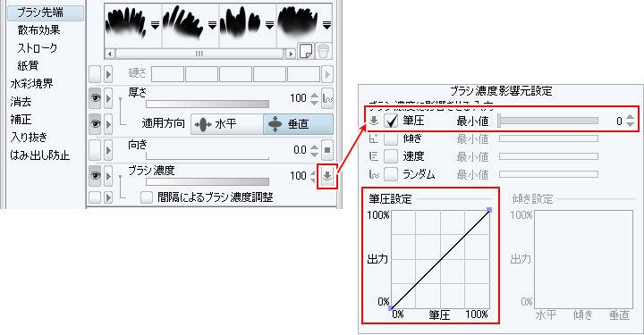The image size is (644, 335).
Task: Click the trash icon under brush tips
Action: click(x=324, y=51)
